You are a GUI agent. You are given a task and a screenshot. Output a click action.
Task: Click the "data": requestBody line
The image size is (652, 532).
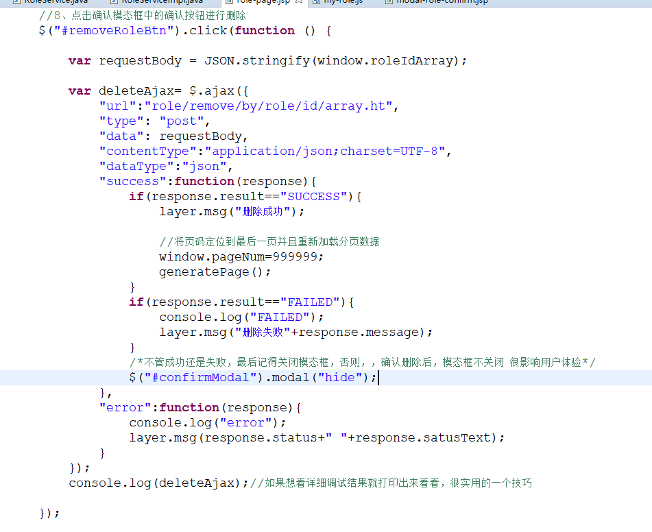pyautogui.click(x=173, y=136)
